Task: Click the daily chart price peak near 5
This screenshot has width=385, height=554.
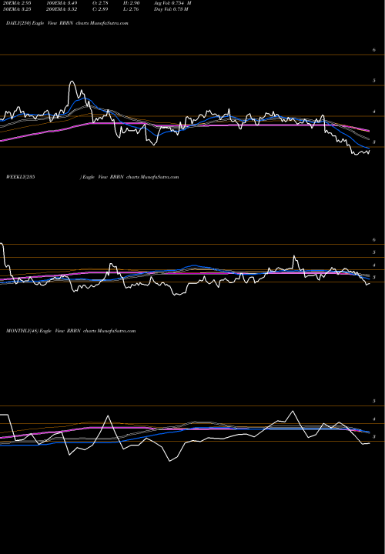Action: click(x=72, y=82)
